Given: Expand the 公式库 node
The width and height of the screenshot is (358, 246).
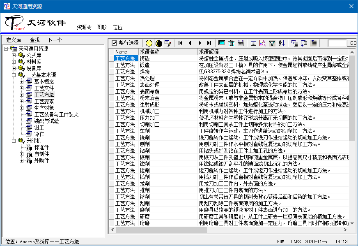Looking at the screenshot, I should tap(14, 55).
